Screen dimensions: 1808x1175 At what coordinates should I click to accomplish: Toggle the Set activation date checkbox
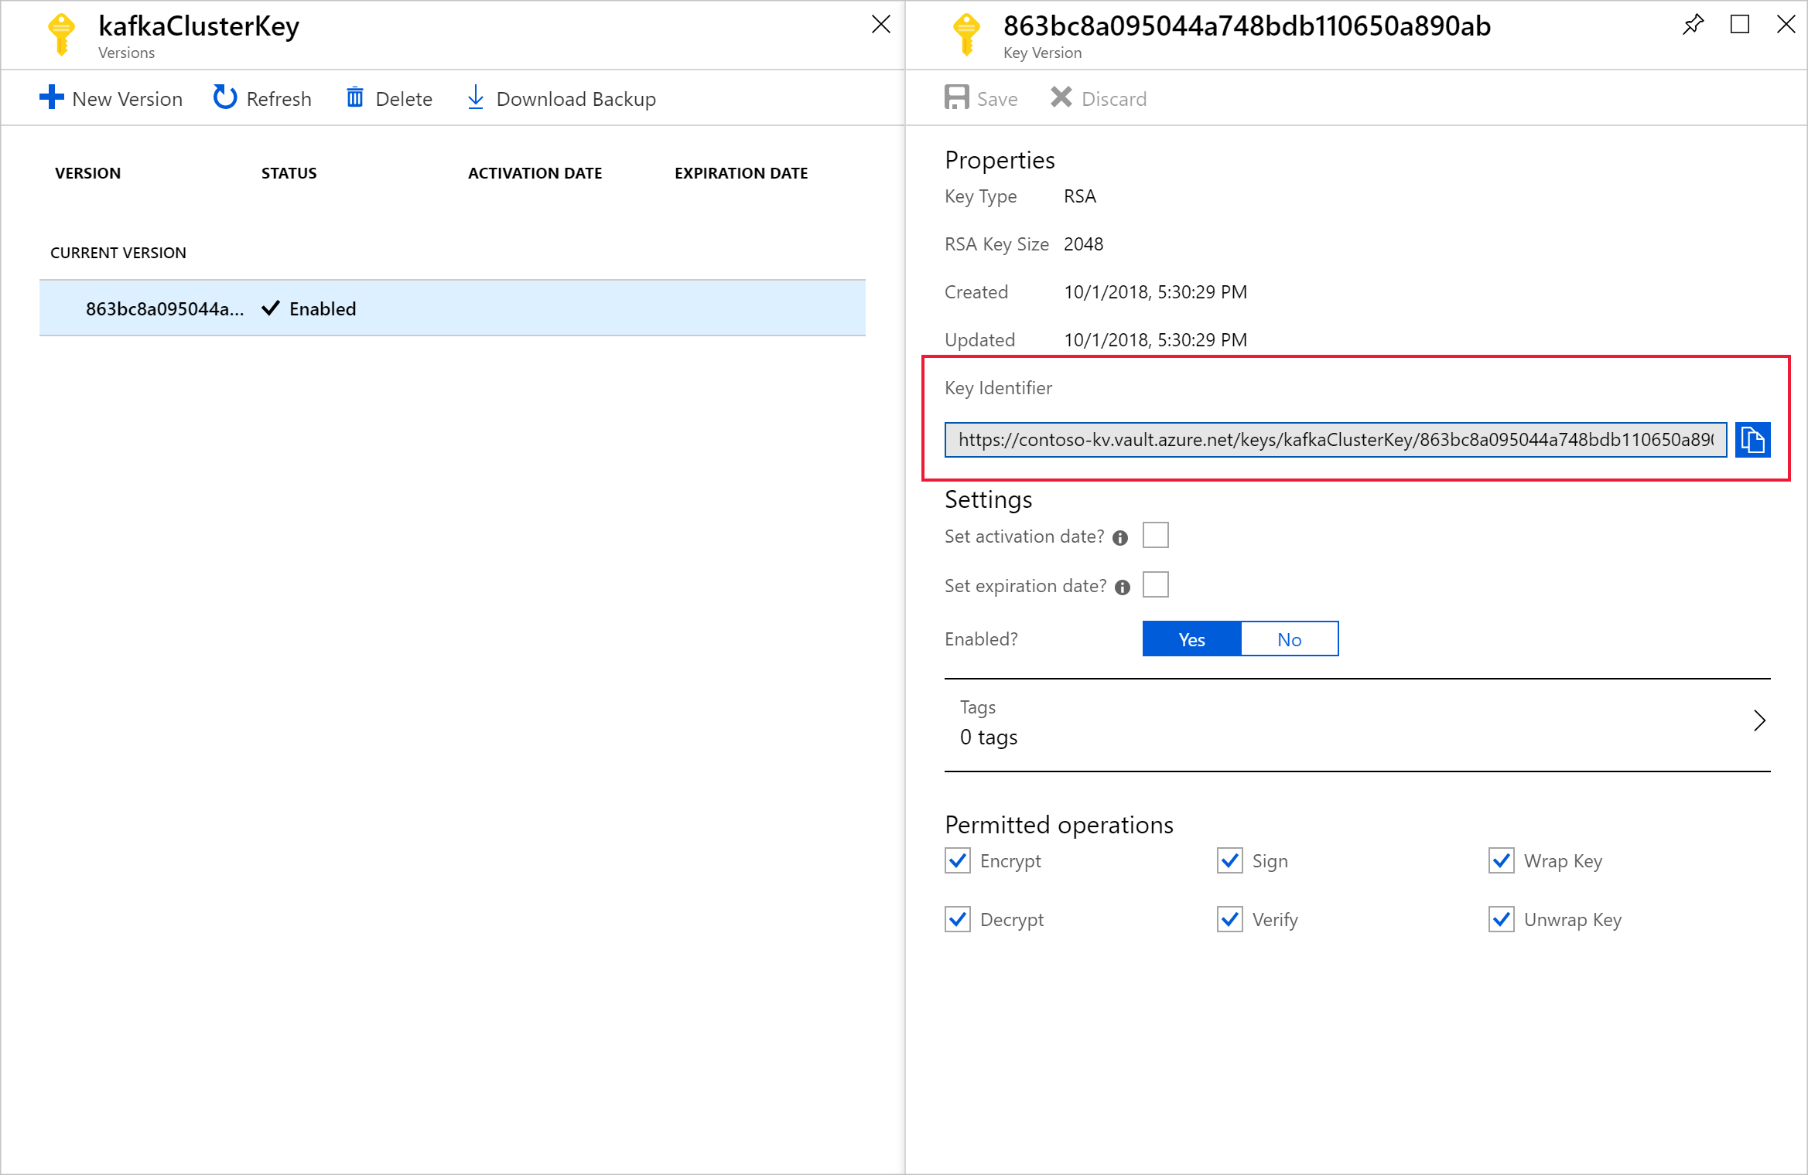[1156, 536]
